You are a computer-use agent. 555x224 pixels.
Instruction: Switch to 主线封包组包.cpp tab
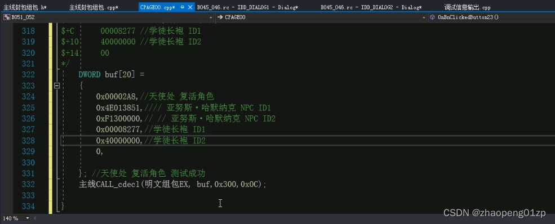click(94, 7)
